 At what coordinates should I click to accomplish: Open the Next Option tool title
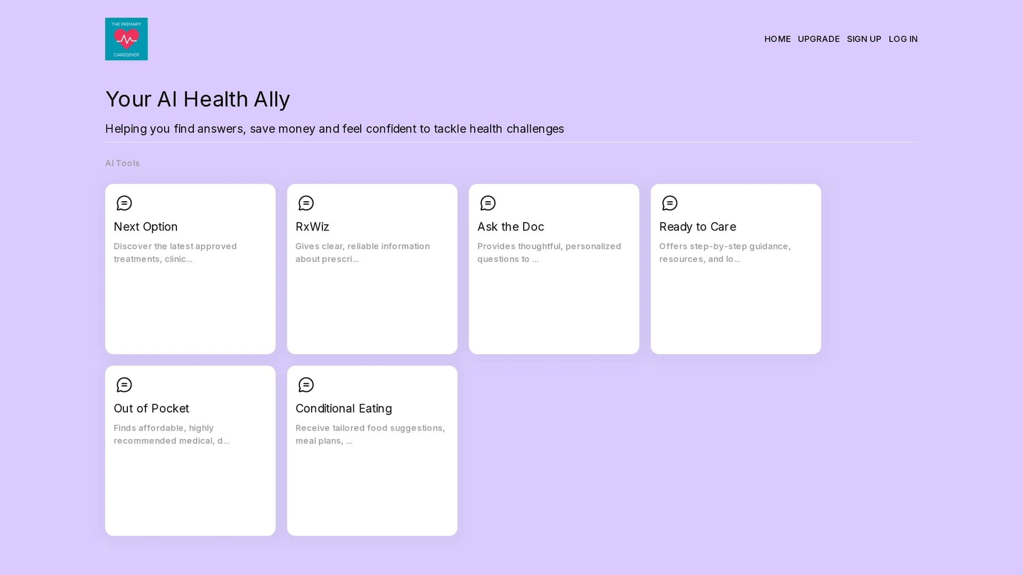[x=145, y=227]
